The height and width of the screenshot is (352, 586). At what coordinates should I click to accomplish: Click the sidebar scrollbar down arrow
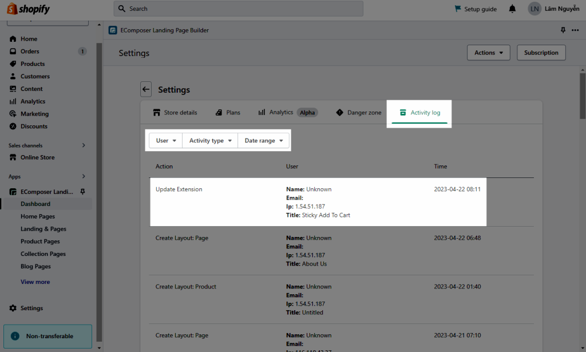[99, 348]
